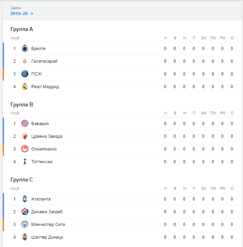Open the Манчестер Сити team link
This screenshot has width=243, height=247.
click(48, 224)
